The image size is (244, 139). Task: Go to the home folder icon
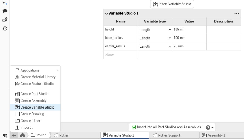tap(22, 135)
